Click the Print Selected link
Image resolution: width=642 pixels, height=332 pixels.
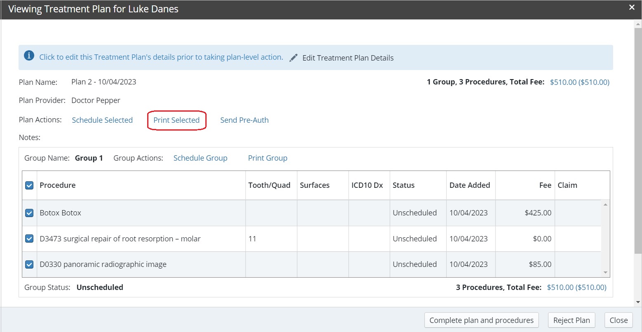pos(176,120)
